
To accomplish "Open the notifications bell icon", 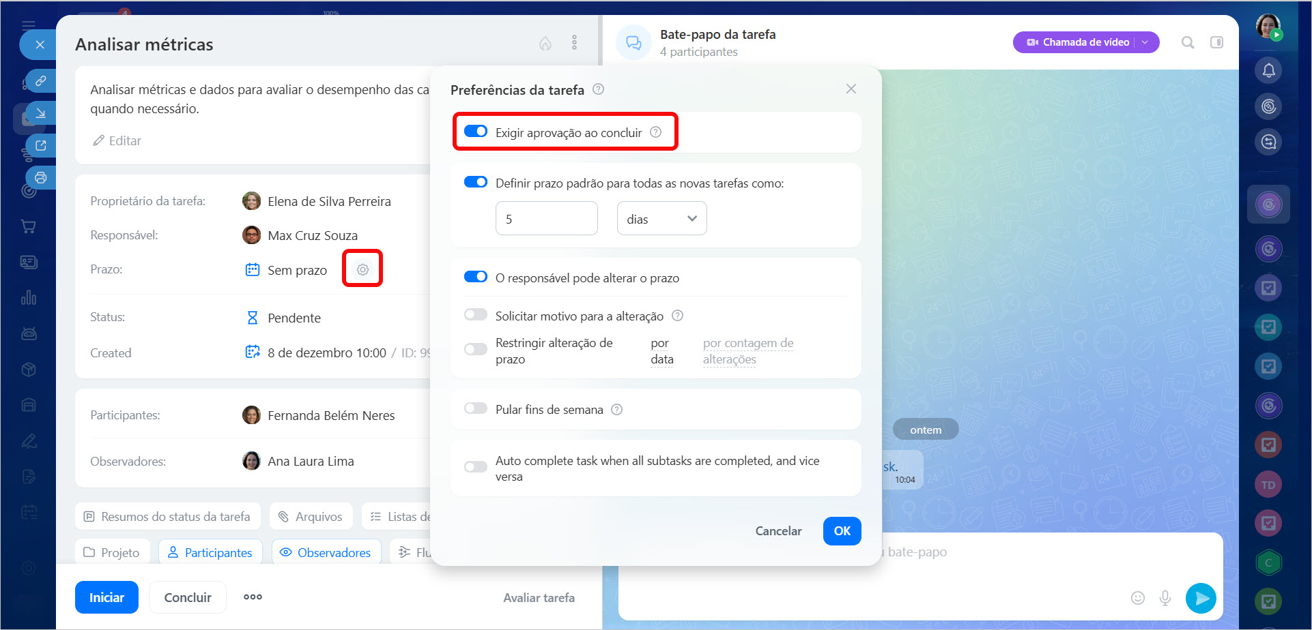I will [1268, 70].
